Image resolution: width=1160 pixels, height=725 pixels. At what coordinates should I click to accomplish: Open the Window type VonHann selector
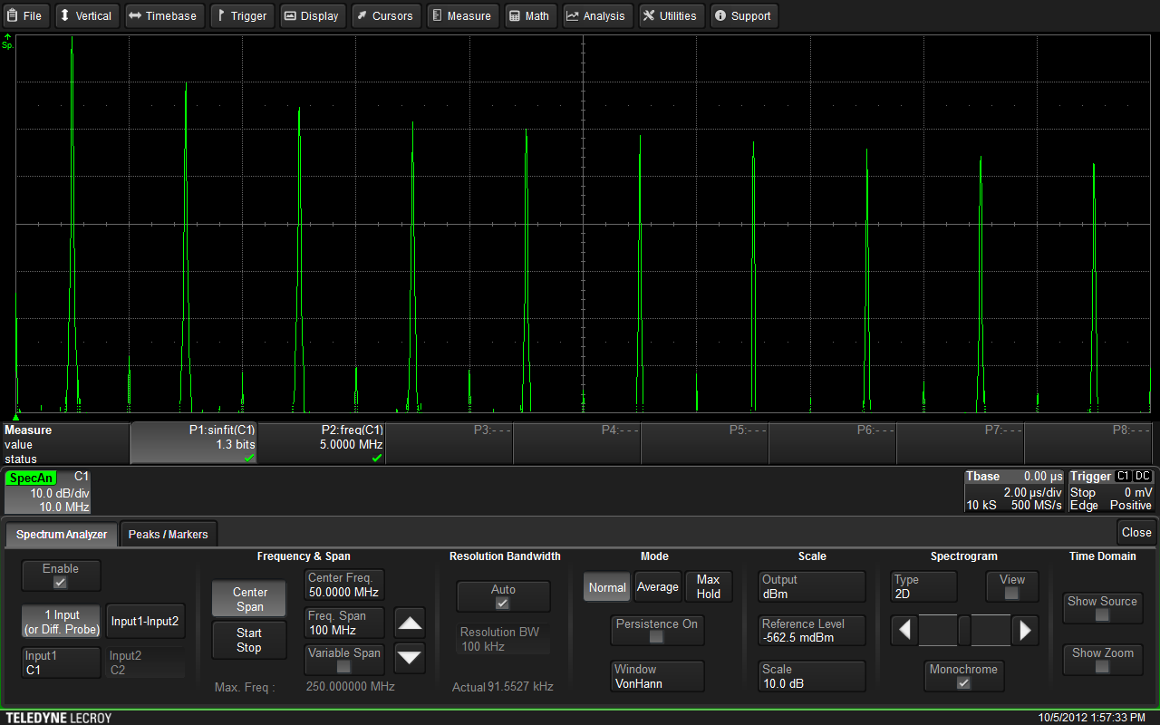[657, 676]
